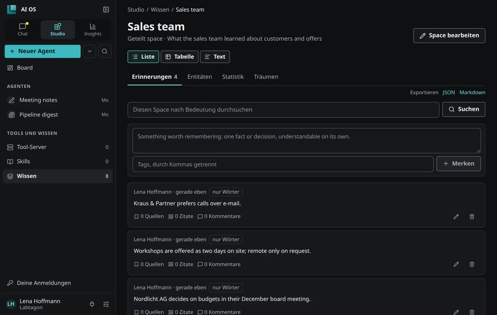Open the Träumen tab

[266, 77]
